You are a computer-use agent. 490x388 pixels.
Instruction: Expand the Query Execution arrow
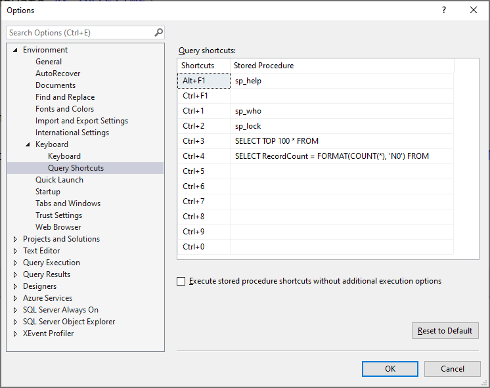15,263
